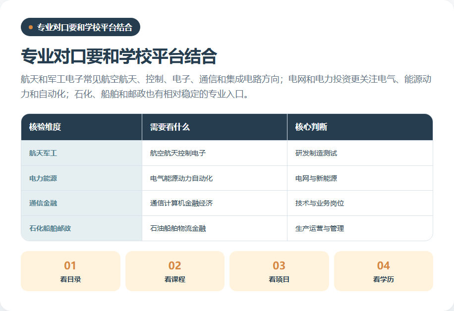
Task: Click the 核验维度 column header
Action: [x=81, y=127]
